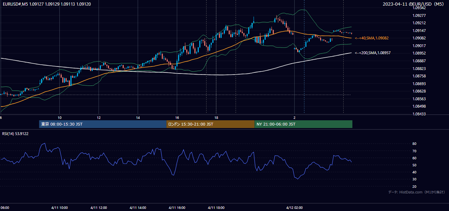Click the hour 14 tick under price chart
The width and height of the screenshot is (449, 211).
tap(138, 117)
